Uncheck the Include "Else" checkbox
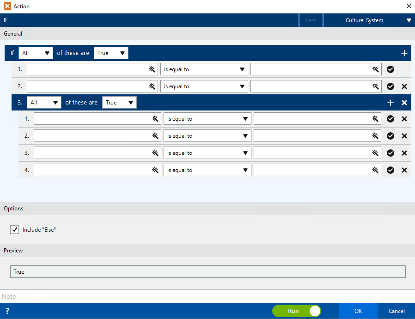415x319 pixels. tap(15, 229)
